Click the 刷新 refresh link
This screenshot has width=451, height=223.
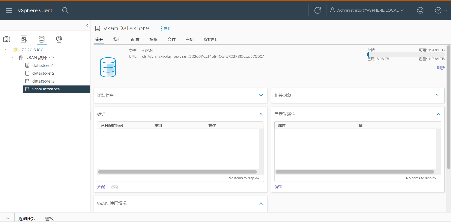(440, 68)
